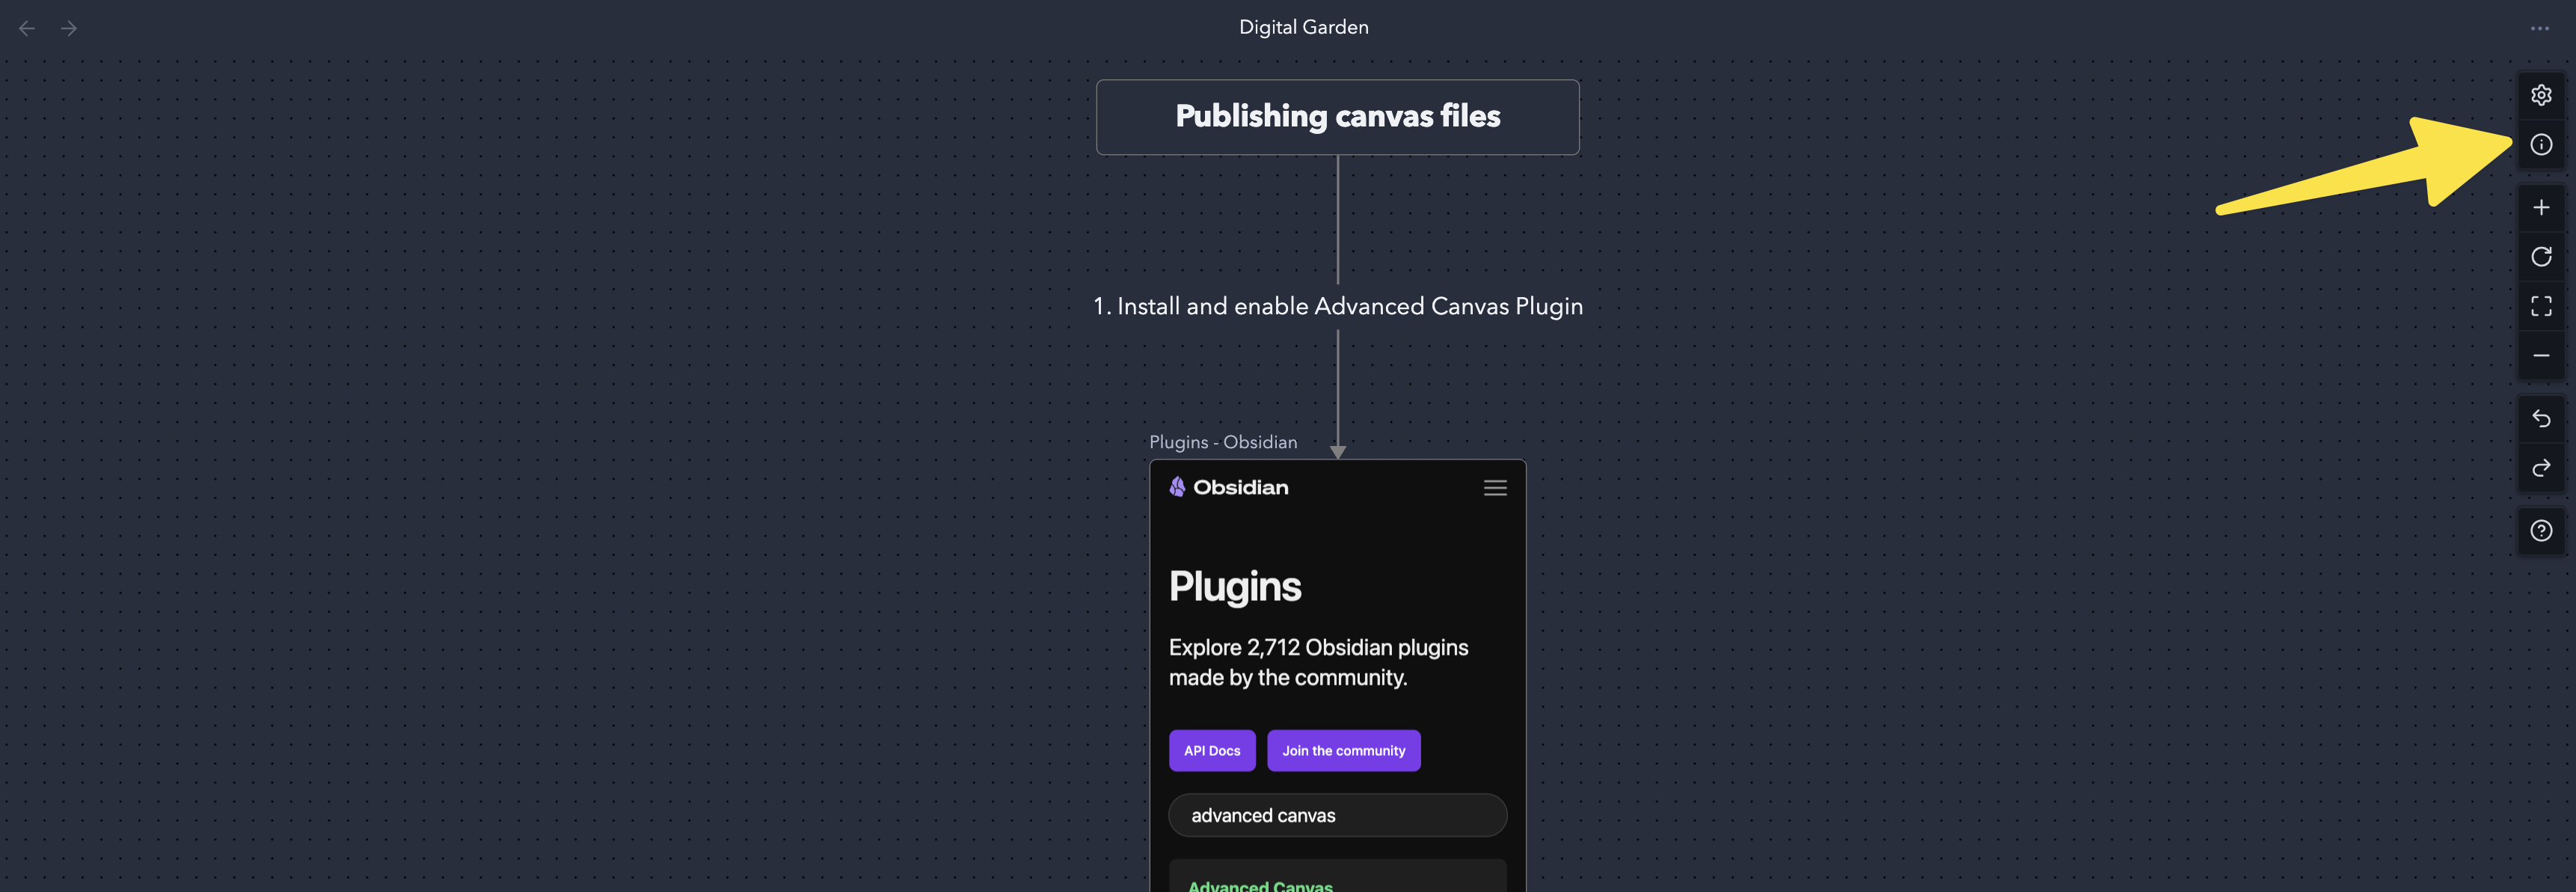This screenshot has width=2576, height=892.
Task: Open more options three-dots menu
Action: [x=2539, y=29]
